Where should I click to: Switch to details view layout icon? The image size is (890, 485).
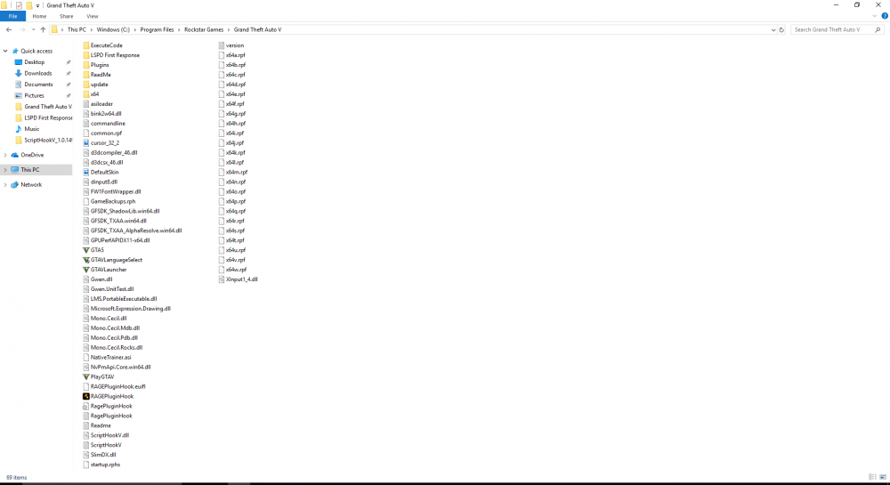coord(873,477)
